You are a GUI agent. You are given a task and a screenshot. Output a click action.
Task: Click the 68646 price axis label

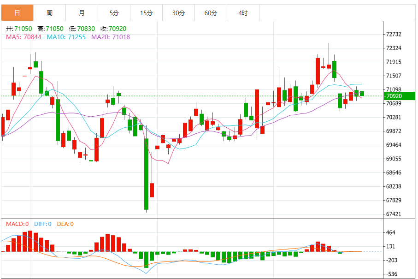(394, 172)
